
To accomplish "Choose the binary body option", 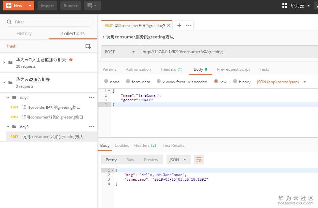I will [235, 81].
